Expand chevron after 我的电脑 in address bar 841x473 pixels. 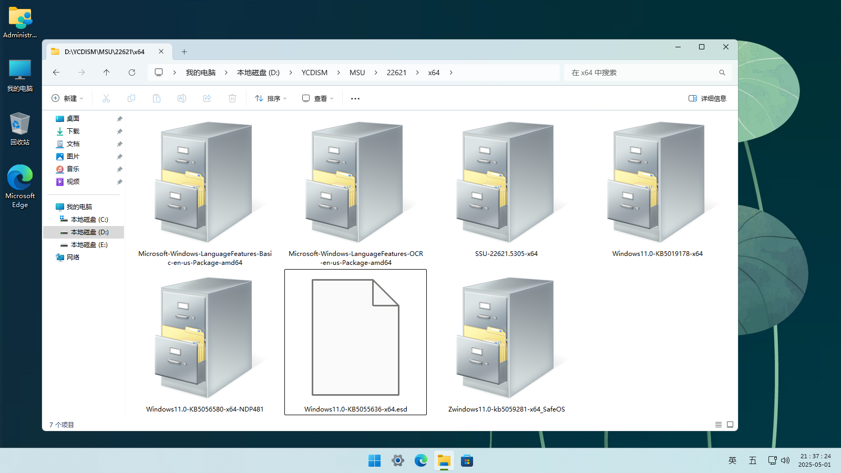(x=226, y=73)
